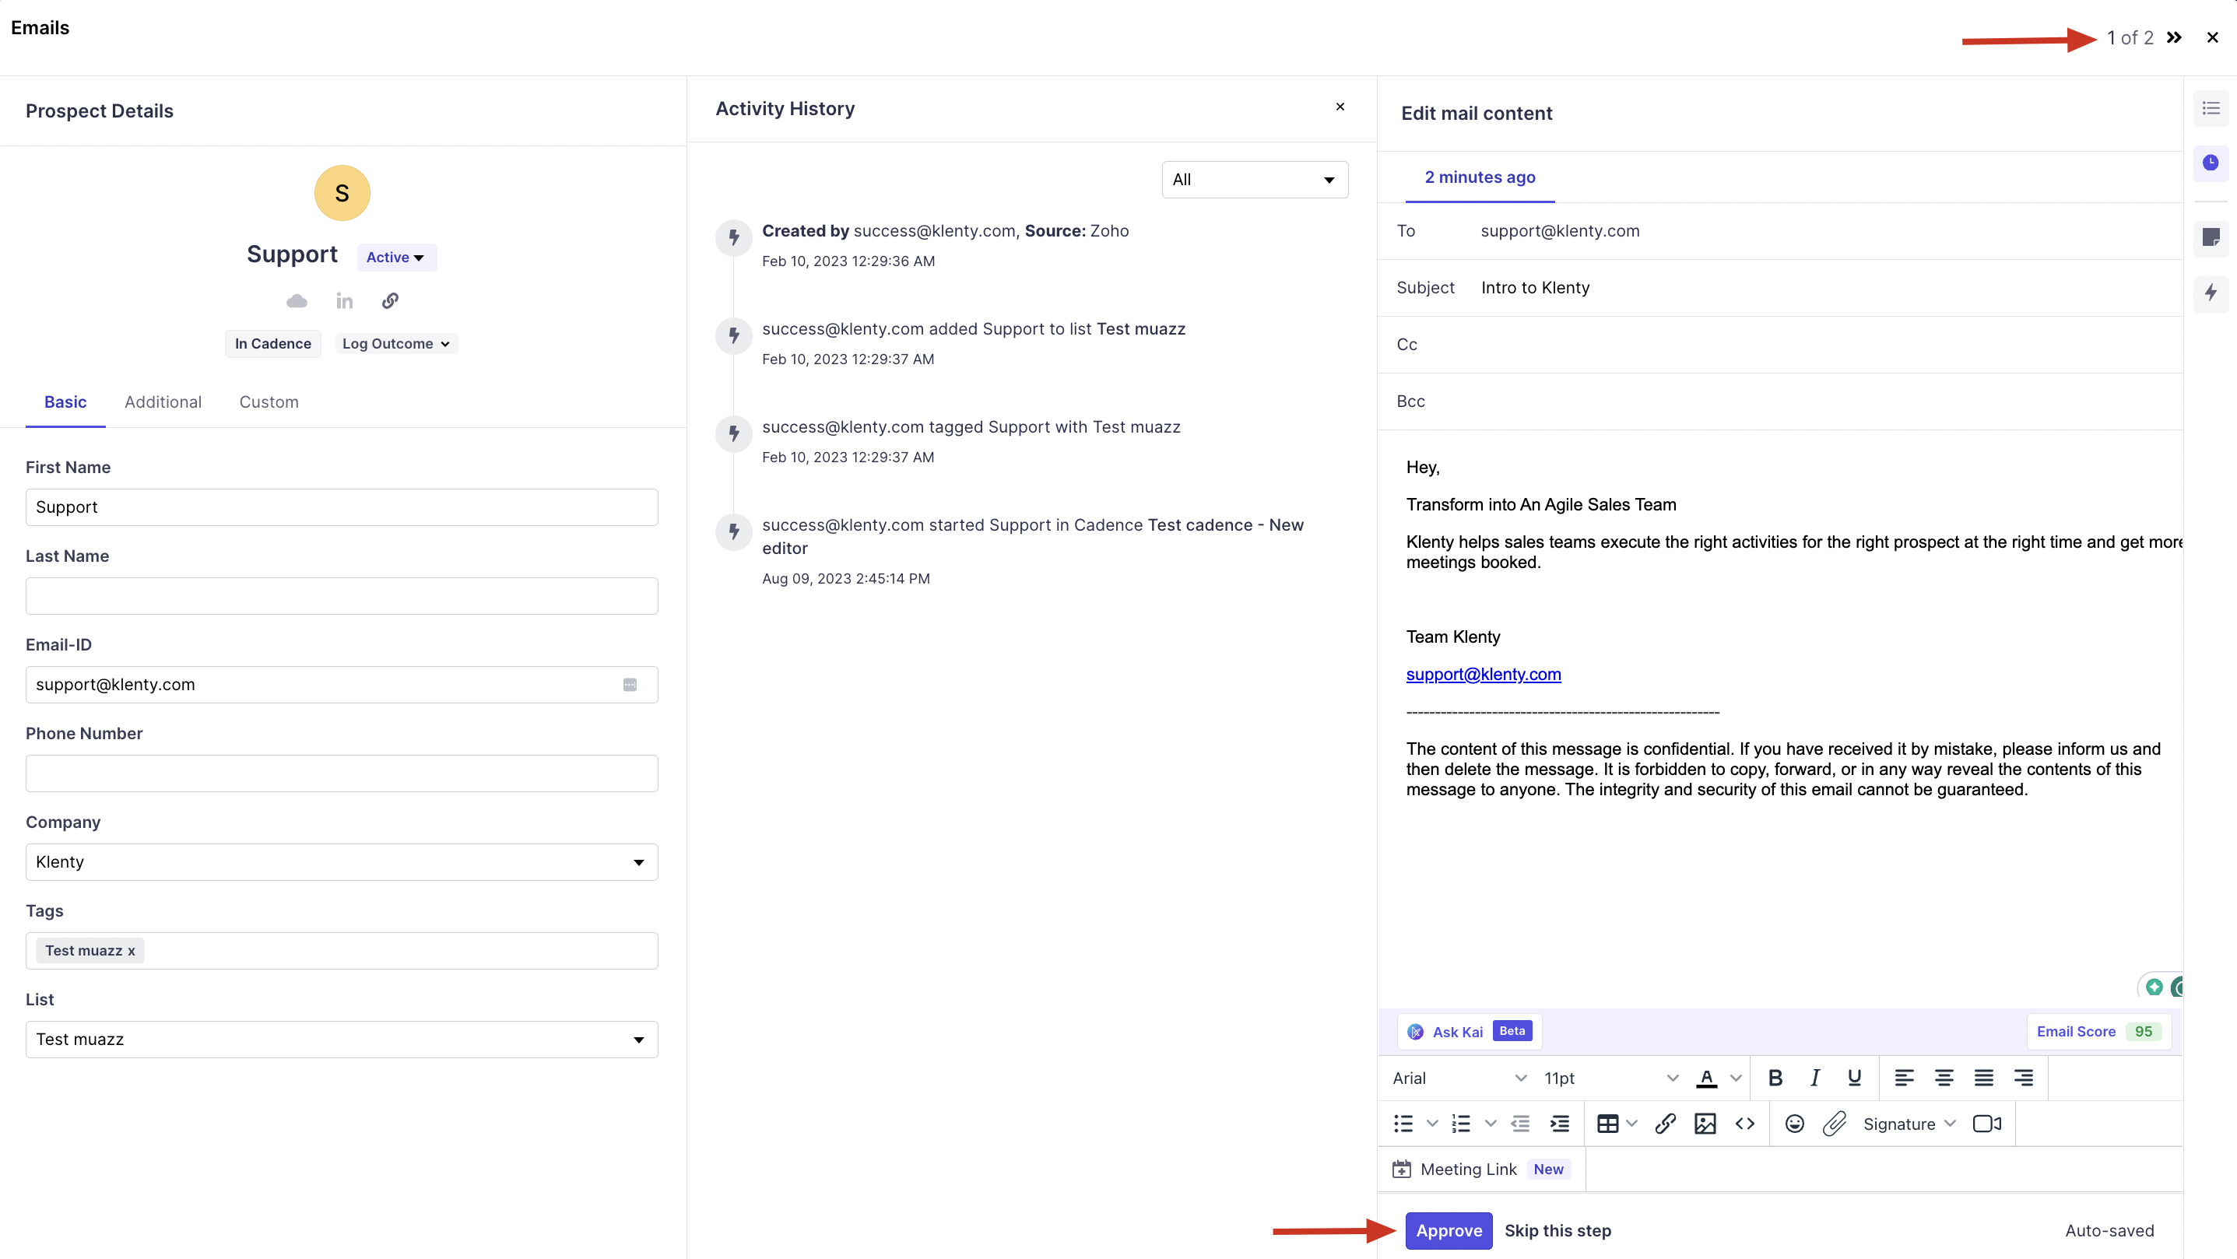
Task: Click the source code icon
Action: point(1744,1124)
